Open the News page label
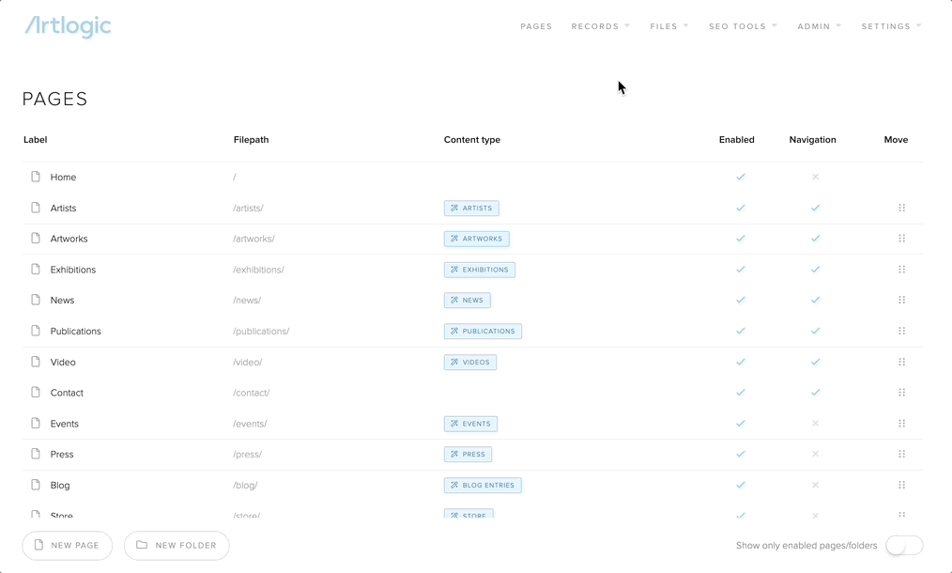The image size is (952, 573). click(x=63, y=301)
